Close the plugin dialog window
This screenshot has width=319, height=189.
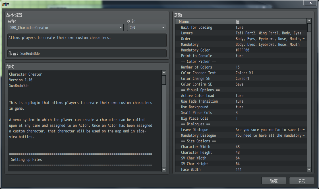[310, 3]
